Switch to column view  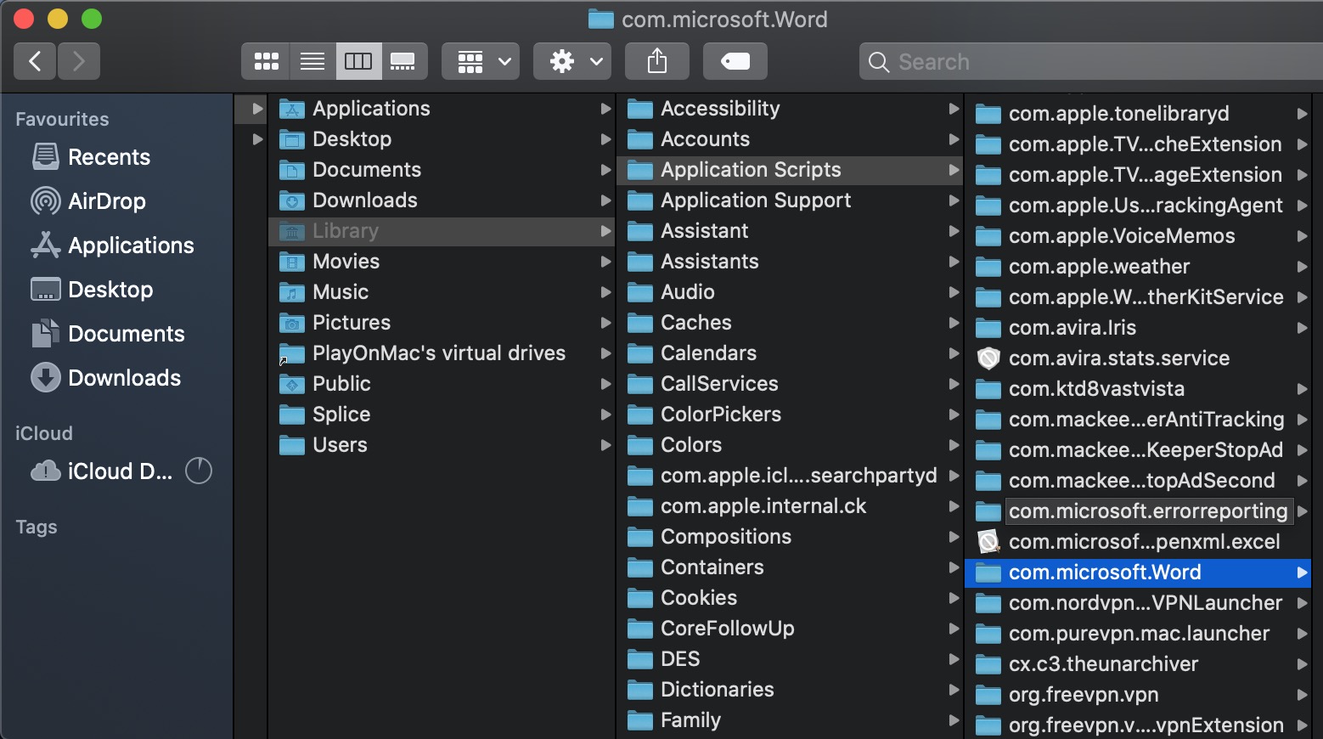[358, 61]
